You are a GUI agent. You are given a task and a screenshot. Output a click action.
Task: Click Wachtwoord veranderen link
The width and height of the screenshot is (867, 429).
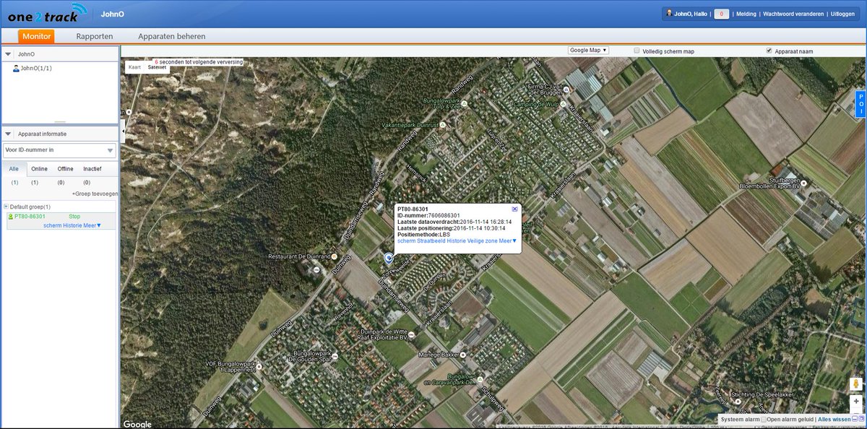coord(793,14)
